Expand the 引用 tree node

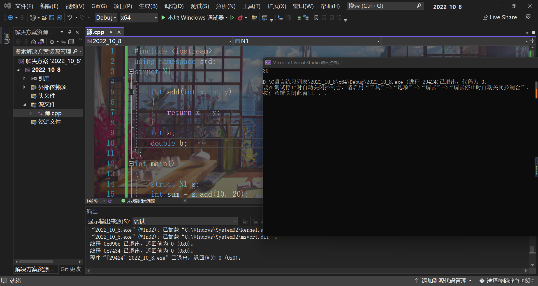point(24,78)
